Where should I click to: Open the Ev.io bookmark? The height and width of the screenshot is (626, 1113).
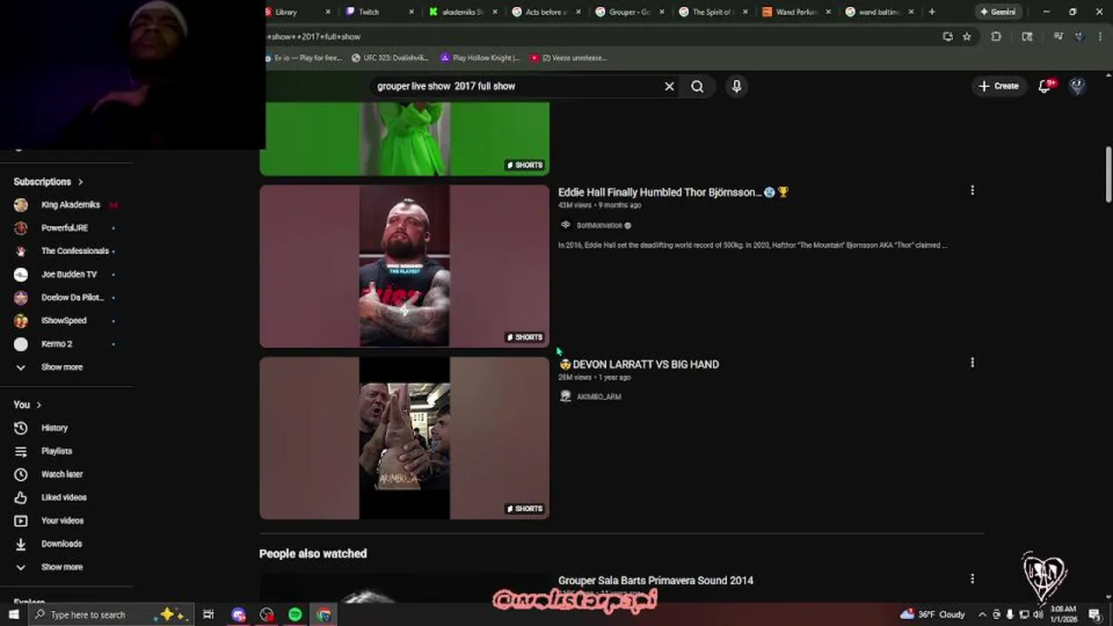tap(304, 58)
